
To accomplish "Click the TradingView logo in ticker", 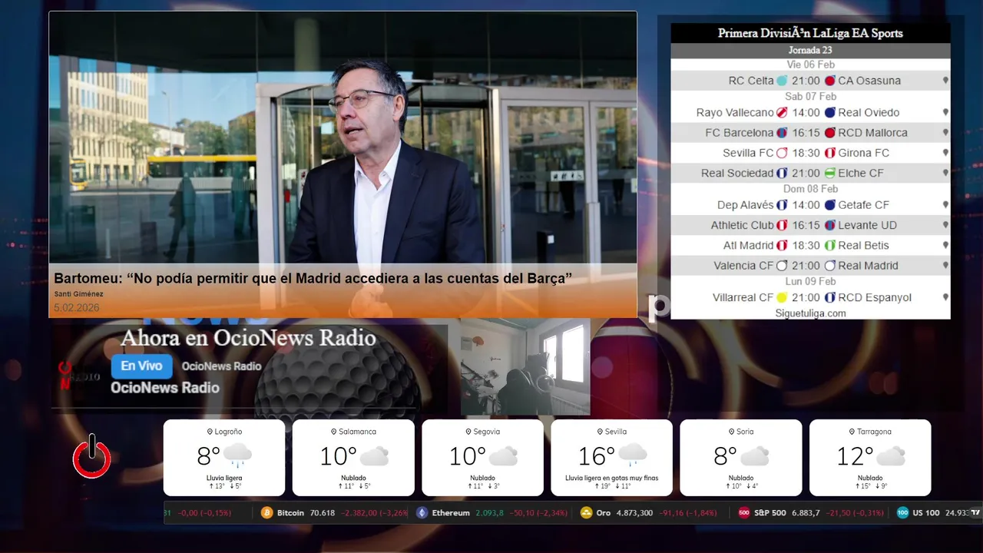I will (975, 512).
